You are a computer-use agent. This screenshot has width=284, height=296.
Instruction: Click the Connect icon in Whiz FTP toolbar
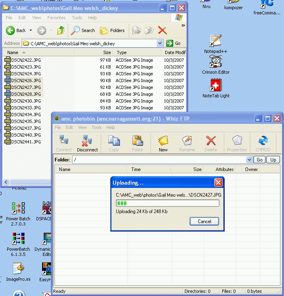[x=64, y=143]
